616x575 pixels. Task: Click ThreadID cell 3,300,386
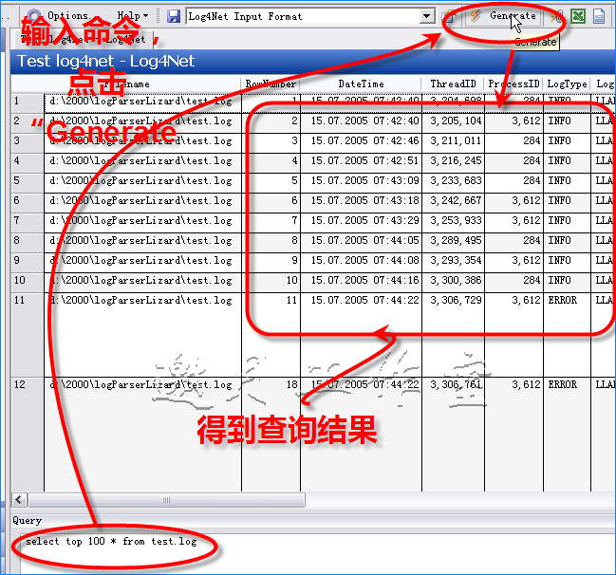[x=454, y=281]
